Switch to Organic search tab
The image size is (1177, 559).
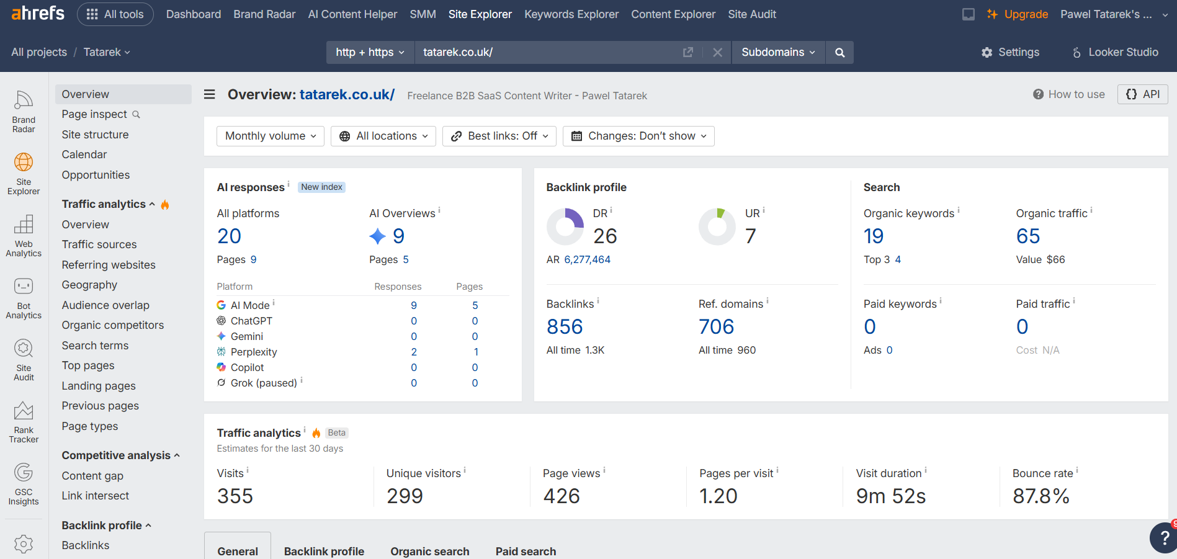429,551
